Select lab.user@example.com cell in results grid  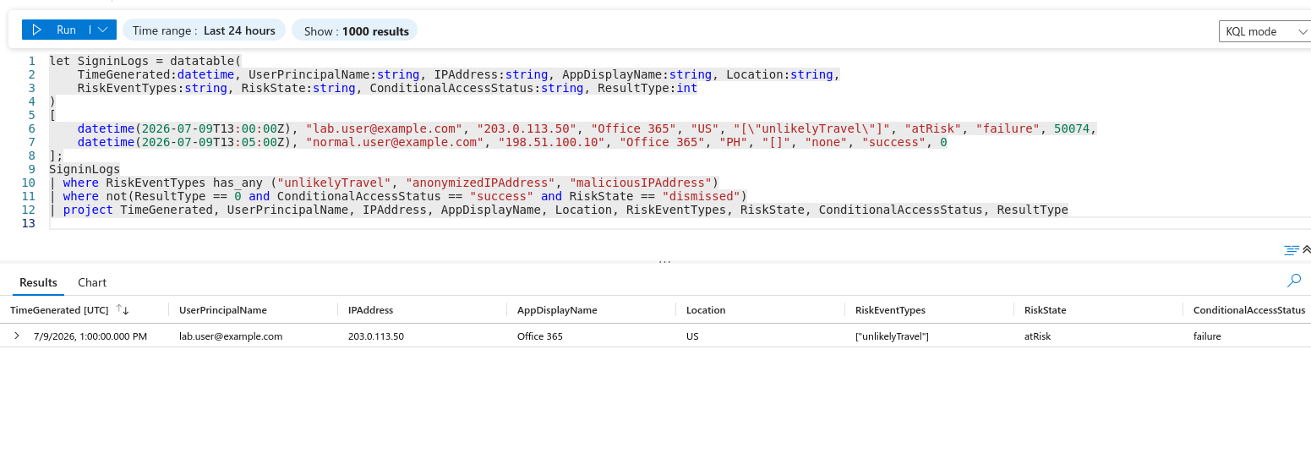[231, 336]
